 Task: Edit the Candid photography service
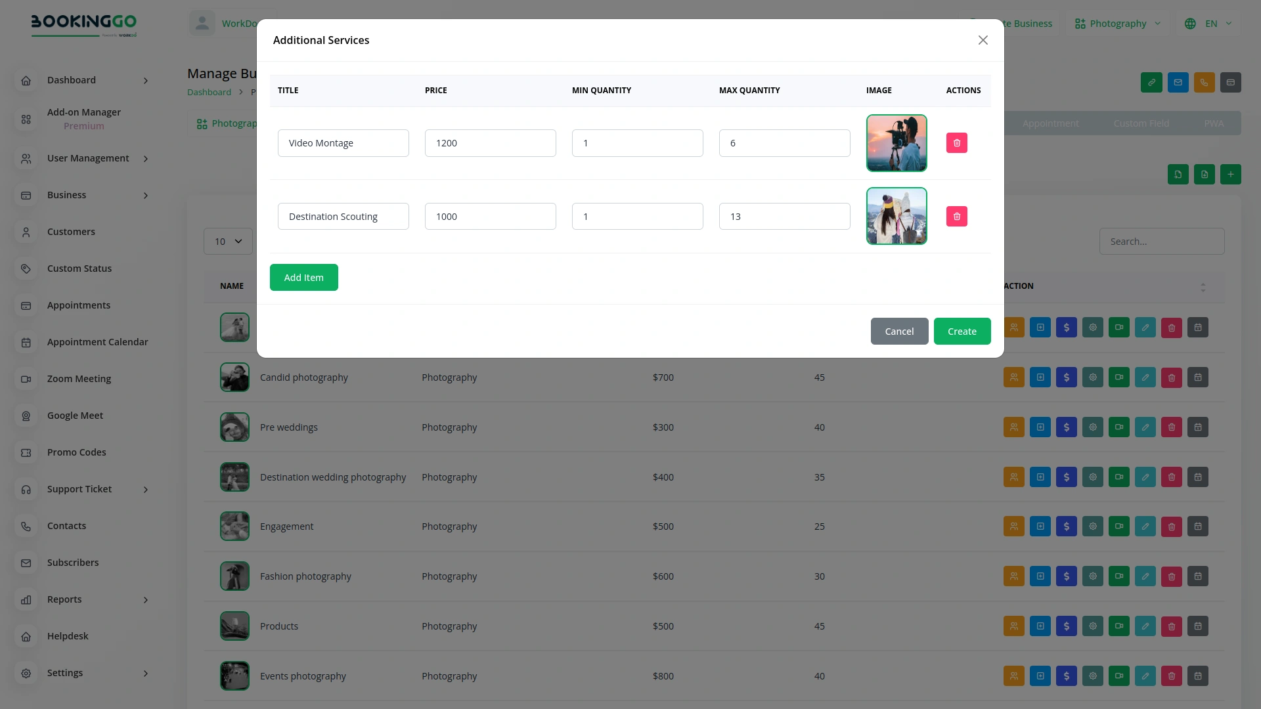1145,377
